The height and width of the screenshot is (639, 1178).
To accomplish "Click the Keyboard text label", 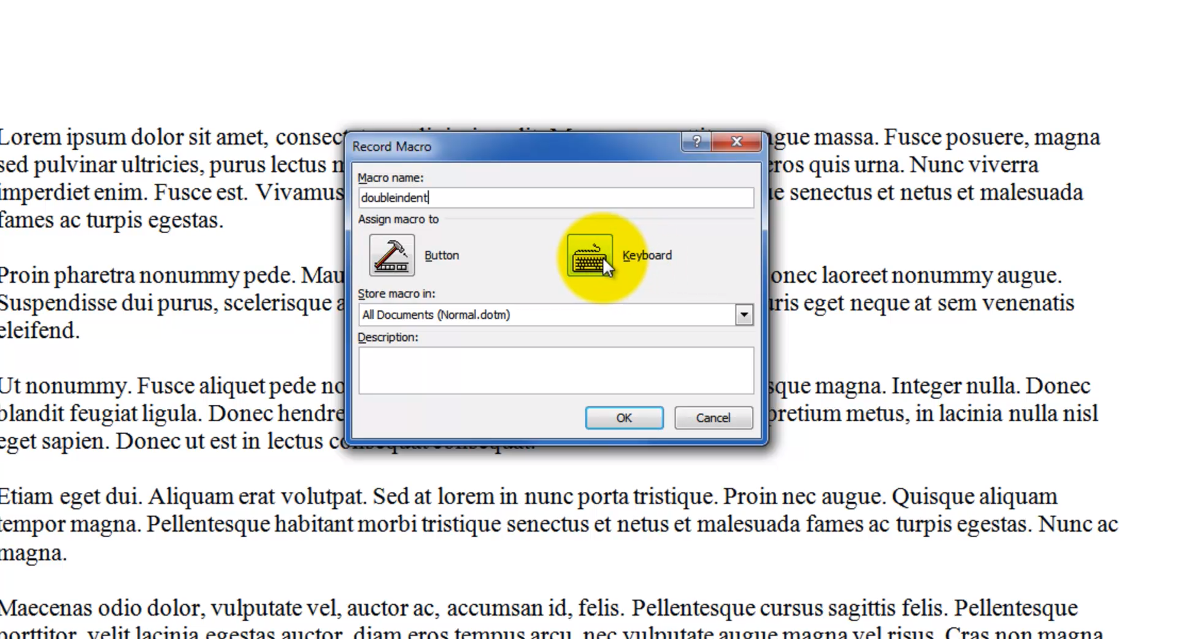I will point(647,255).
